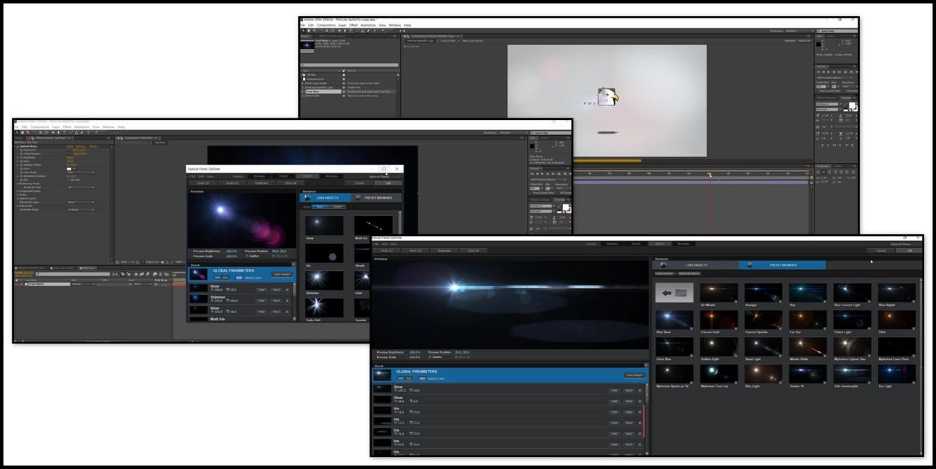Toggle SOLO on first Glow row in large stack
This screenshot has width=936, height=469.
(629, 391)
